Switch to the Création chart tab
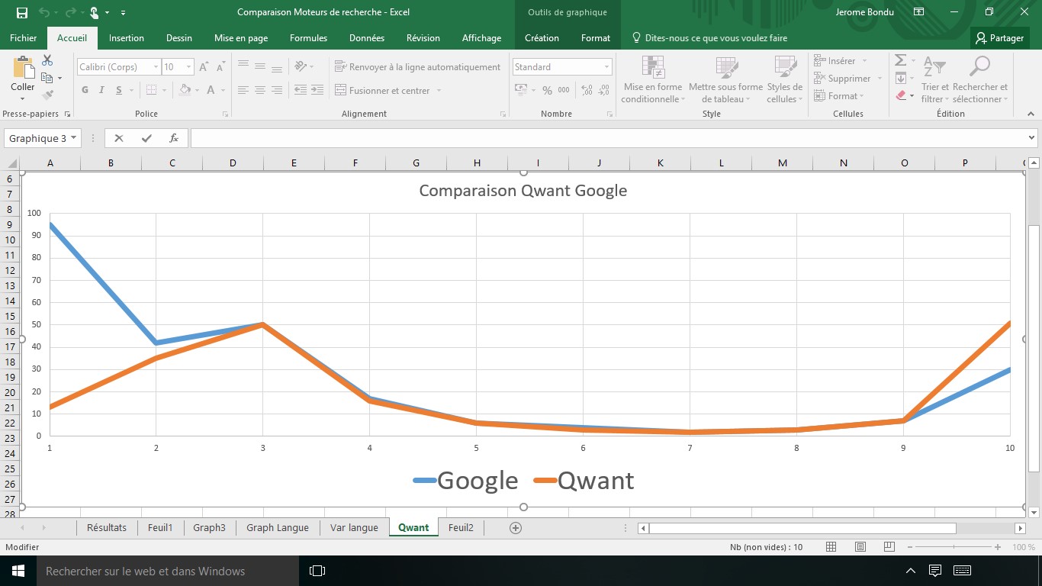This screenshot has width=1042, height=586. [542, 38]
